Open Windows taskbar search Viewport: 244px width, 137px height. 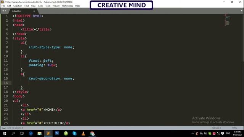[x=13, y=134]
